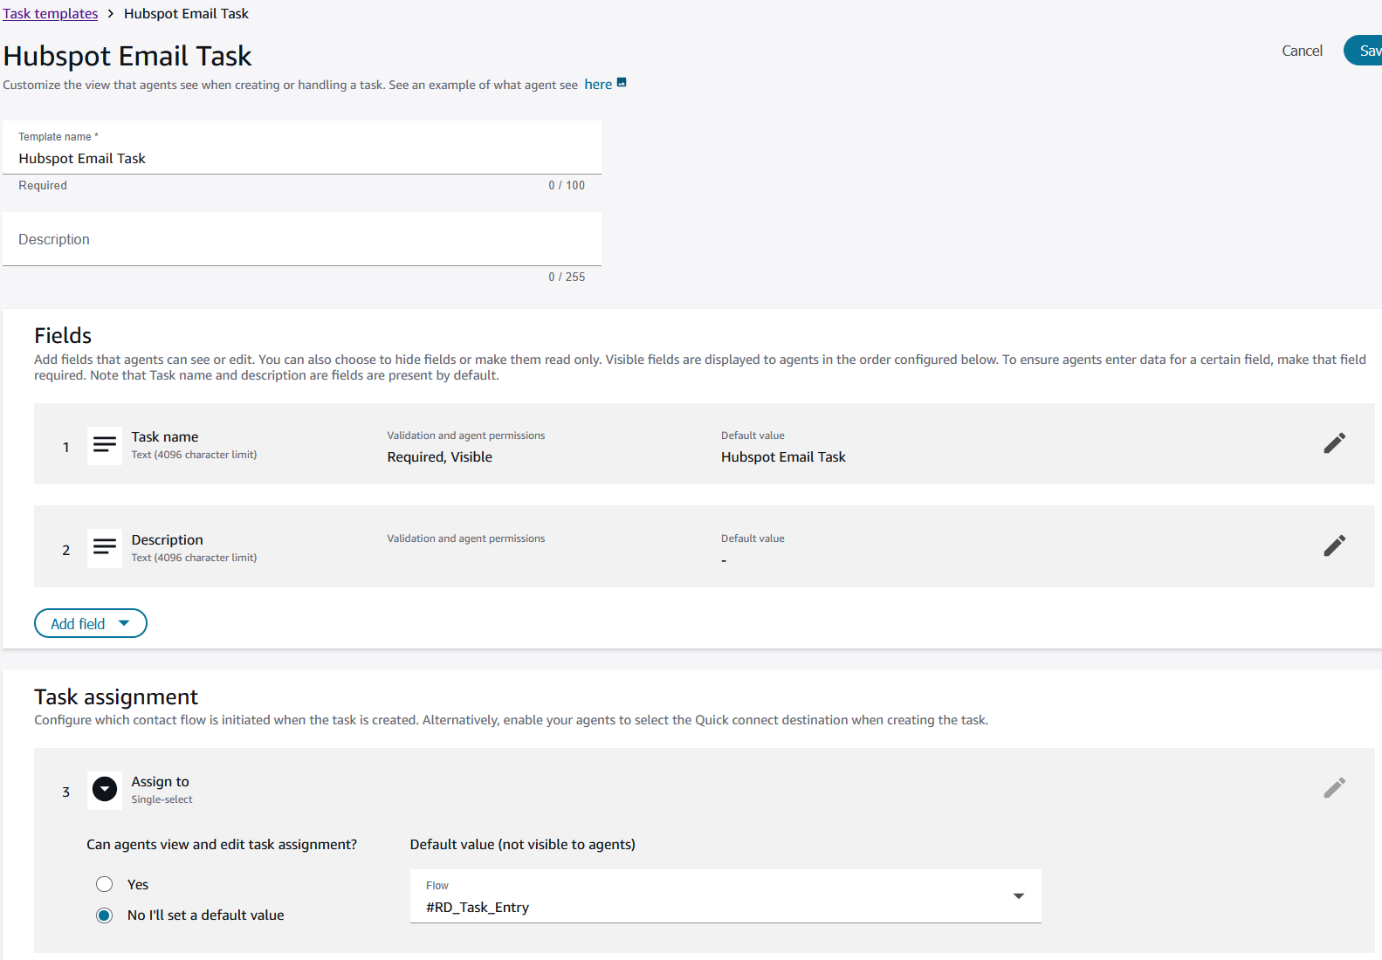Image resolution: width=1382 pixels, height=960 pixels.
Task: Click the Assign to edit pencil icon
Action: point(1334,788)
